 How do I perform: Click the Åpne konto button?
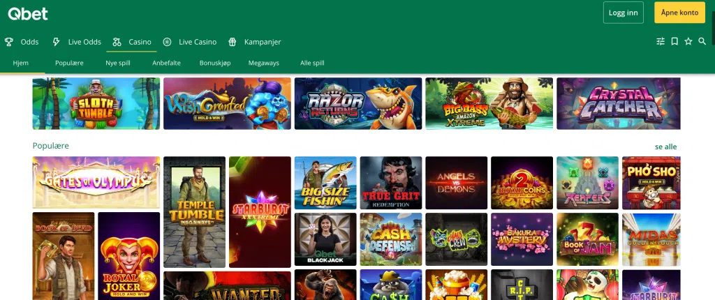tap(679, 13)
